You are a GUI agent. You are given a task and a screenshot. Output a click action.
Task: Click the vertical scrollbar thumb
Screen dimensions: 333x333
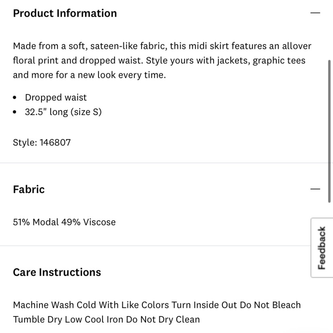tap(329, 131)
